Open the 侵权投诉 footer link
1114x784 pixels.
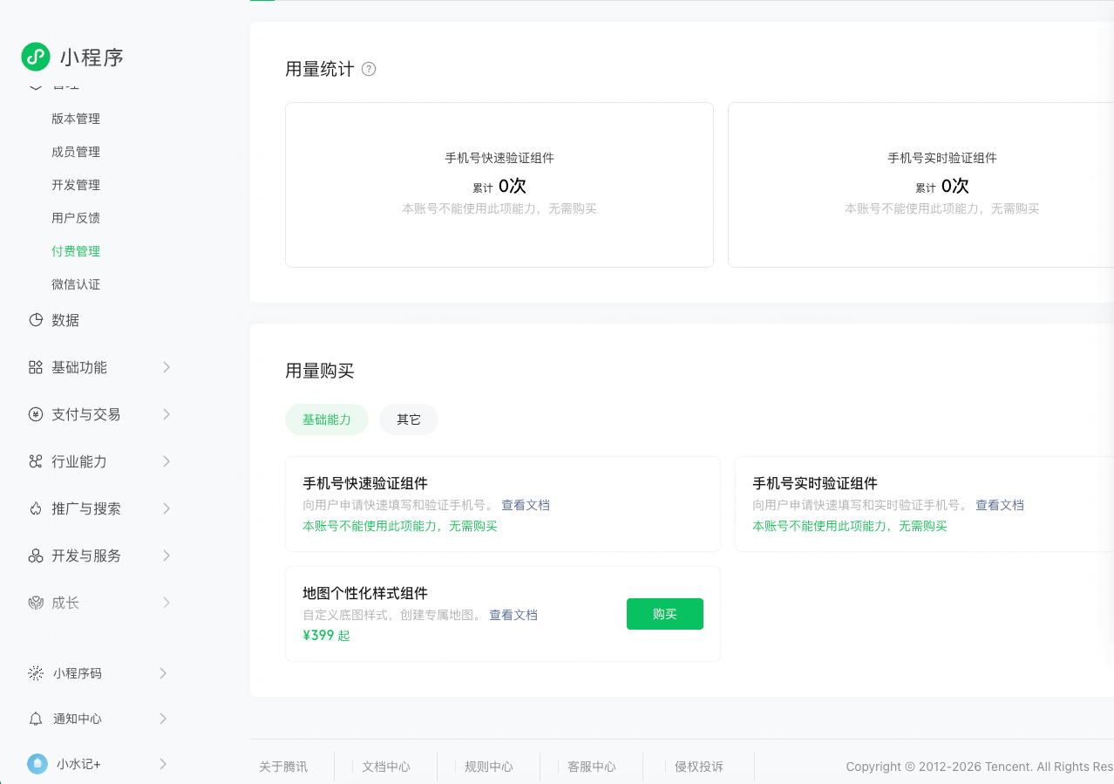pyautogui.click(x=699, y=767)
